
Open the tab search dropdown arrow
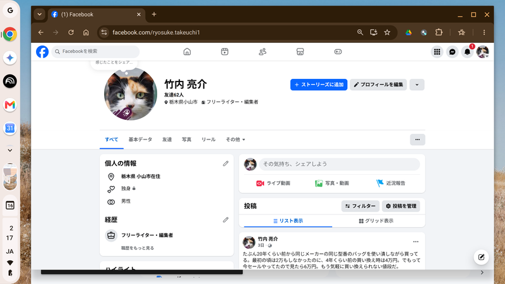[39, 15]
